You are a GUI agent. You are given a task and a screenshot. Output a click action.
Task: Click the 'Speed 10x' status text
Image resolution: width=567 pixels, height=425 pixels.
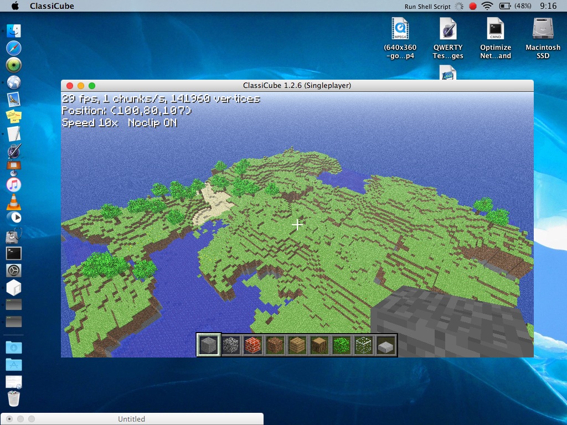(x=90, y=123)
